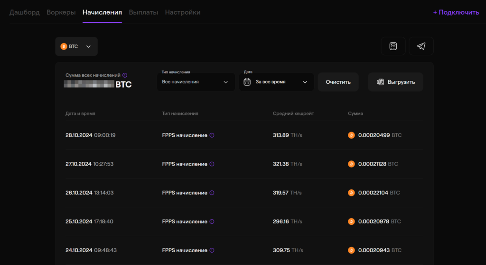Click Bitcoin coin icon next to 0.00022104

pyautogui.click(x=351, y=193)
